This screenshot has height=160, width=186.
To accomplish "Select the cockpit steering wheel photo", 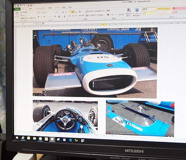I will pos(65,117).
